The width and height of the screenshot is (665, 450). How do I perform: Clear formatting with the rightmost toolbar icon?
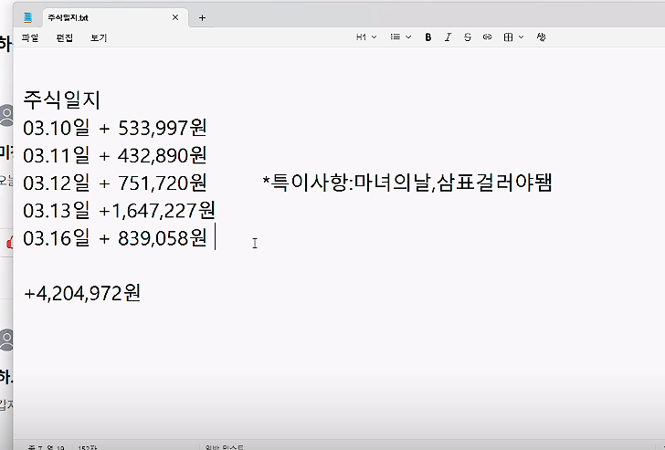coord(541,37)
